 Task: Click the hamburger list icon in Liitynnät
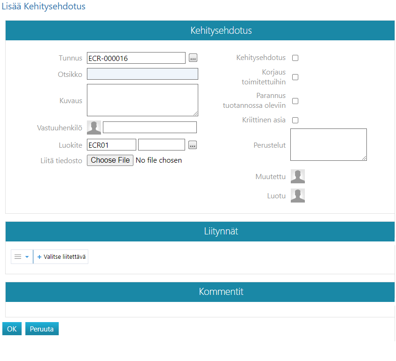tap(18, 257)
